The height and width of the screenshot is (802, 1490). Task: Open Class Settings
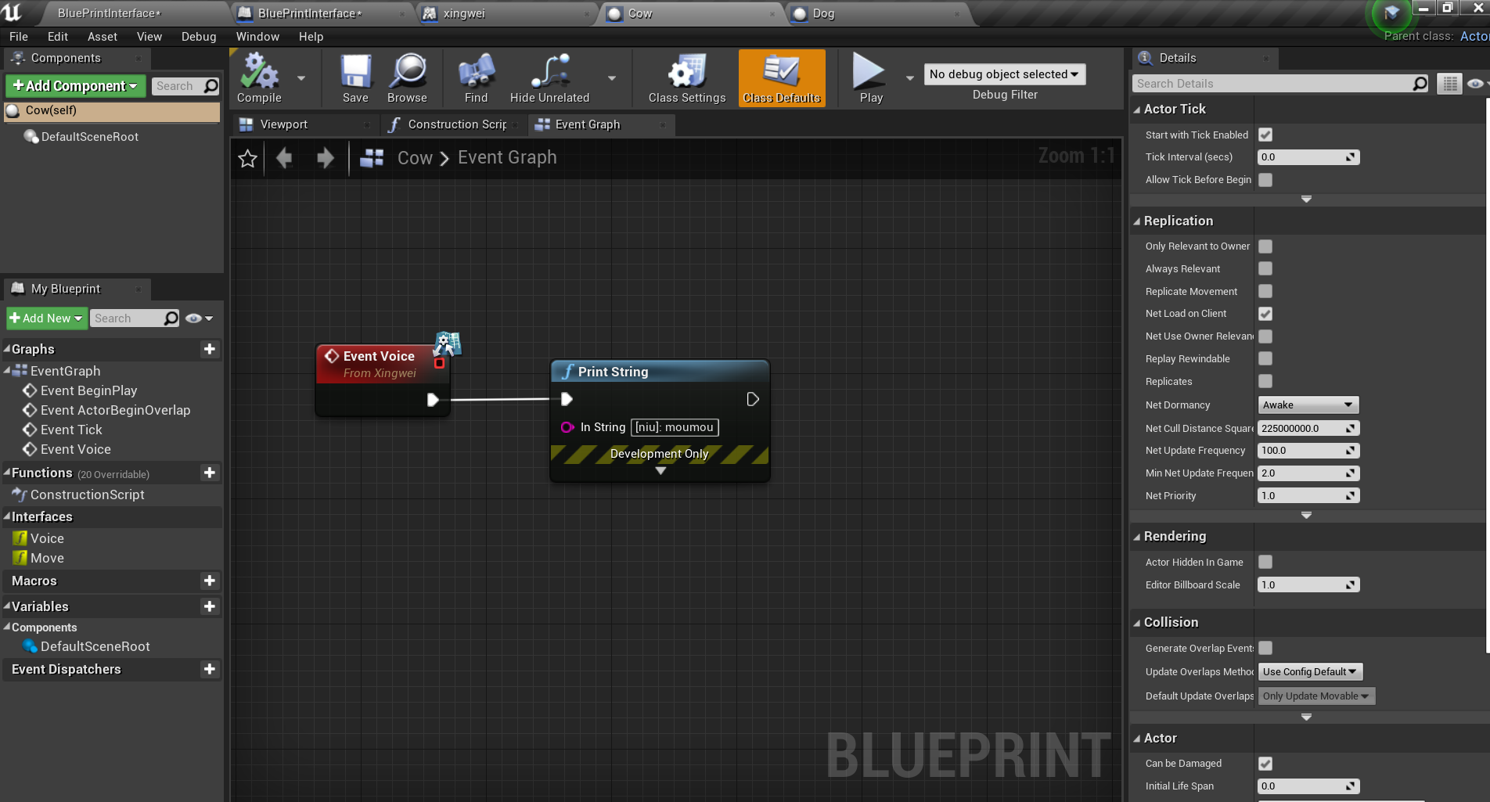pyautogui.click(x=685, y=74)
